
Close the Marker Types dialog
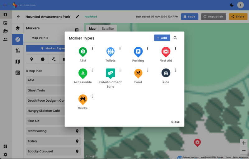175,122
